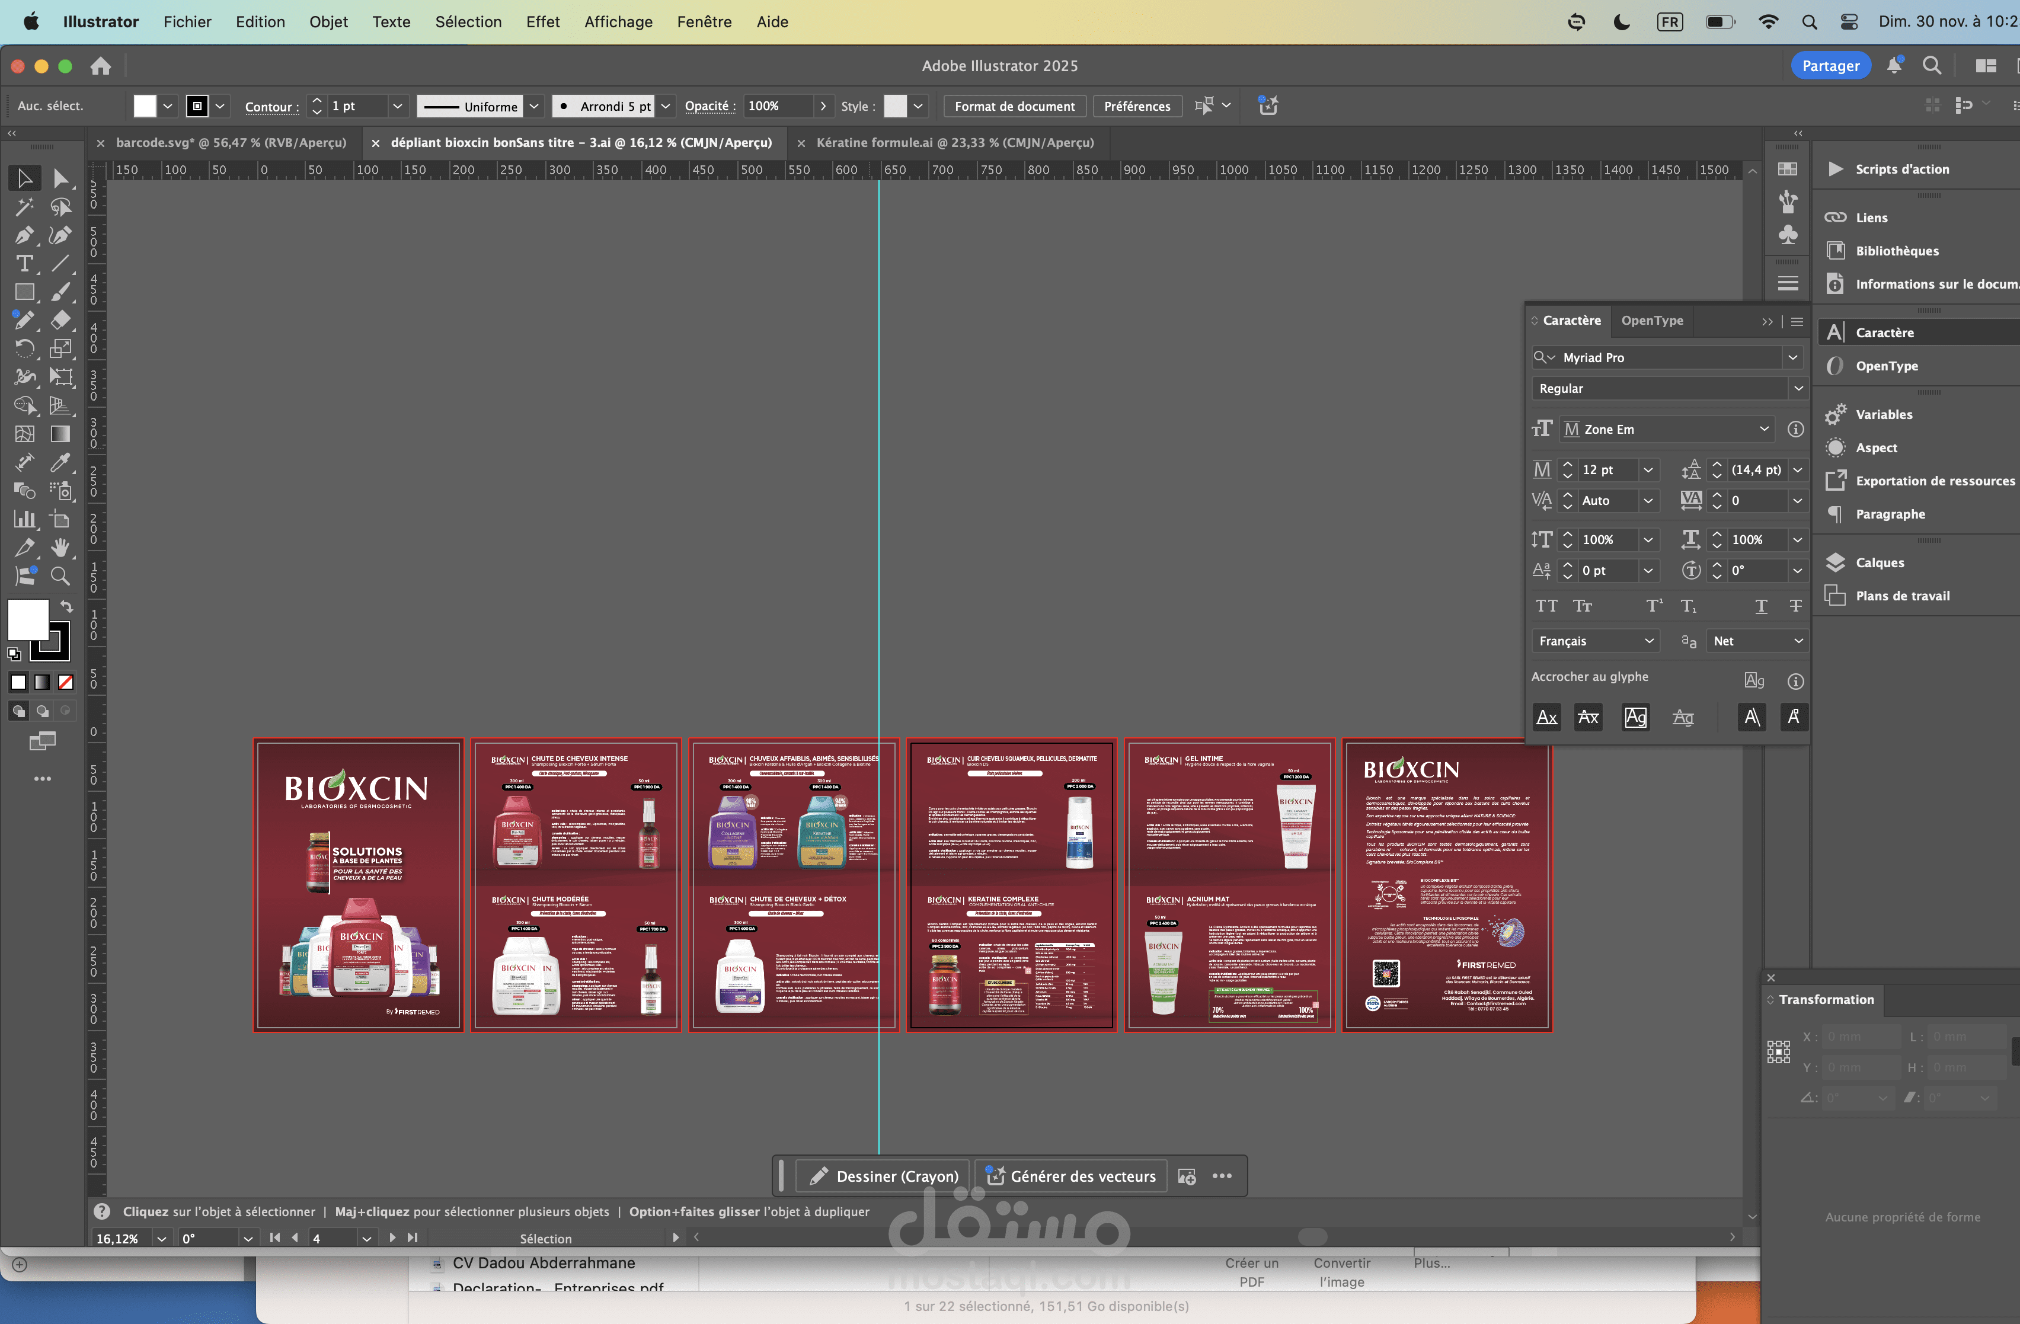The image size is (2020, 1324).
Task: Open the Uniforme stroke profile dropdown
Action: tap(534, 106)
